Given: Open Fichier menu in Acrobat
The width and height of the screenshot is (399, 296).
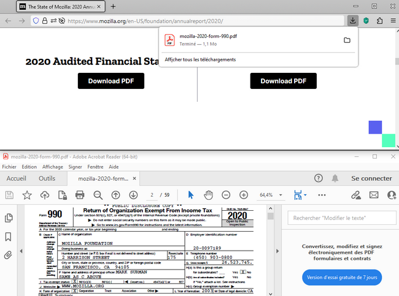Looking at the screenshot, I should pos(9,167).
